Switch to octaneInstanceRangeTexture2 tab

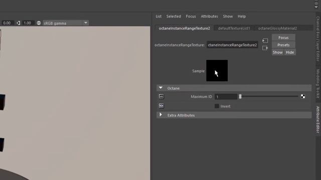click(x=184, y=28)
